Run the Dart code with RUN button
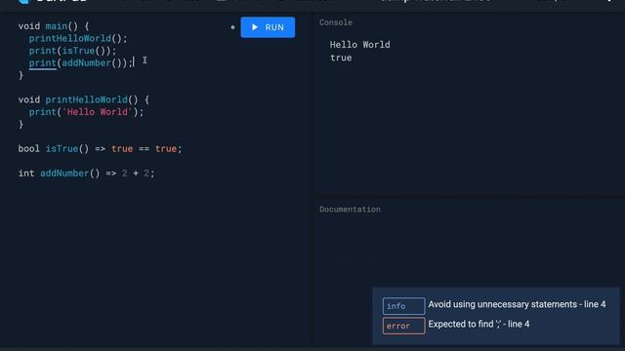This screenshot has width=625, height=351. [x=268, y=27]
